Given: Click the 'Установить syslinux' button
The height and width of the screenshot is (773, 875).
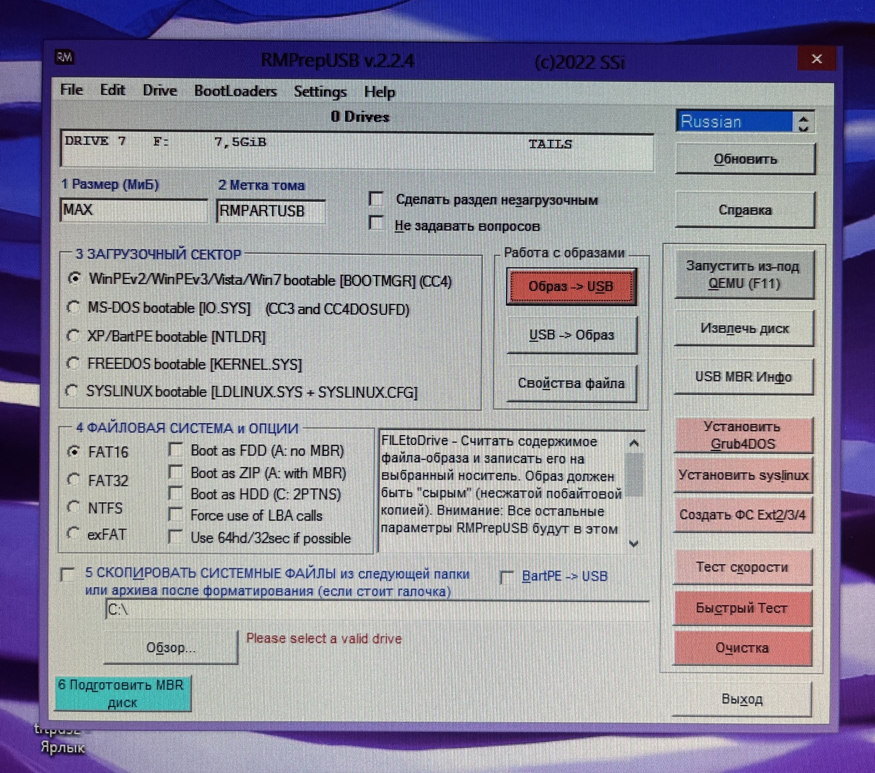Looking at the screenshot, I should (x=743, y=475).
